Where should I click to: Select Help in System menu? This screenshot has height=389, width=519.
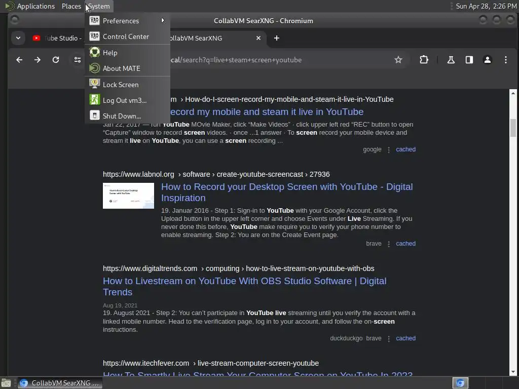pyautogui.click(x=127, y=53)
